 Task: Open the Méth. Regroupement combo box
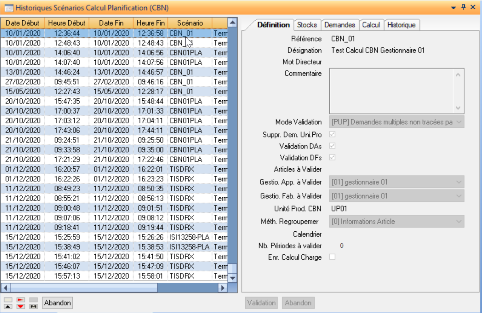pyautogui.click(x=459, y=222)
